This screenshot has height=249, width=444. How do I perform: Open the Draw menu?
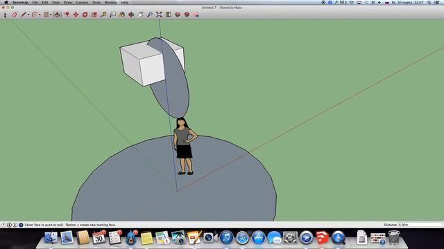(x=68, y=3)
